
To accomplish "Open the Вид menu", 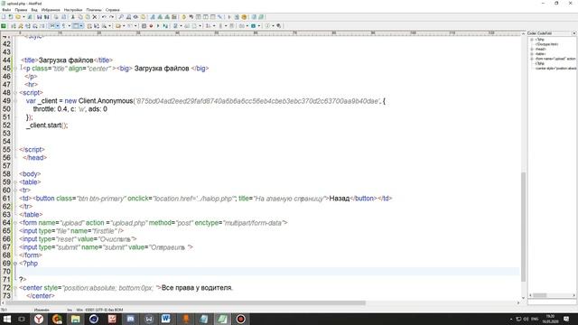I will click(34, 10).
